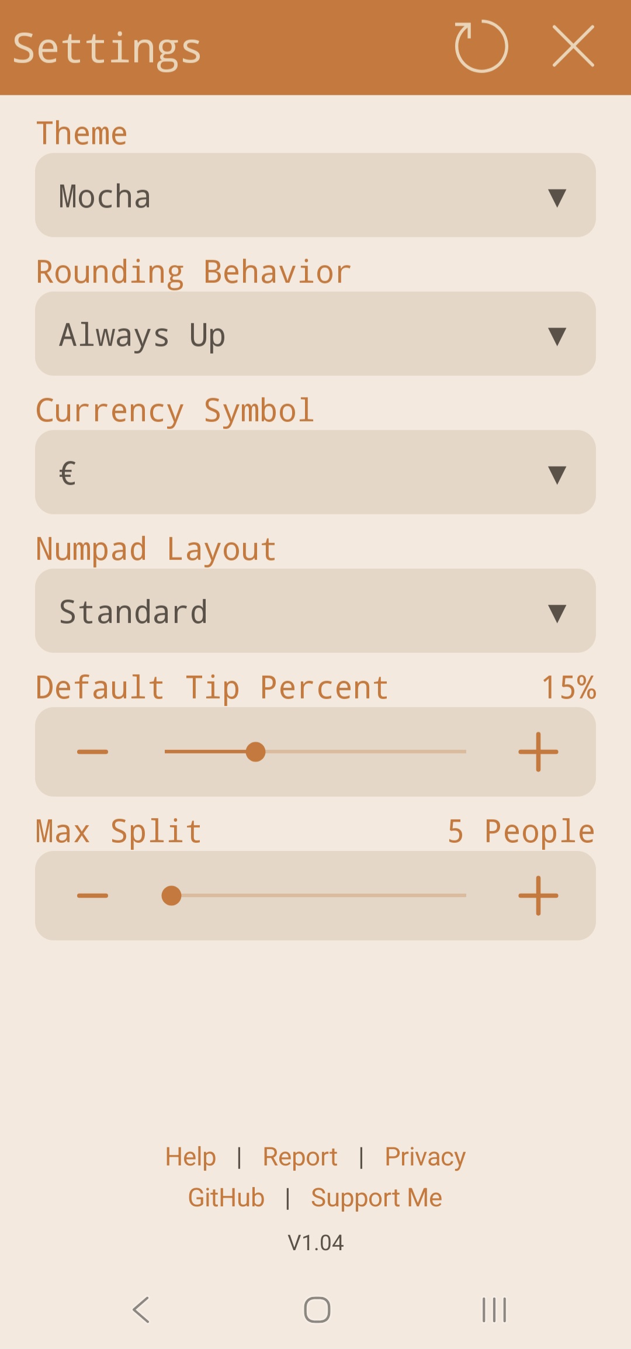Increase default tip percent with plus icon

tap(538, 752)
